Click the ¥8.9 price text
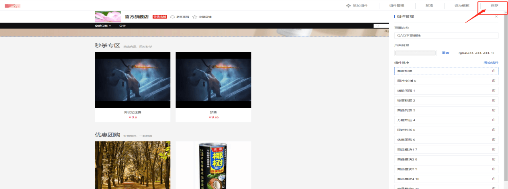Screen dimensions: 508x189 coord(133,117)
